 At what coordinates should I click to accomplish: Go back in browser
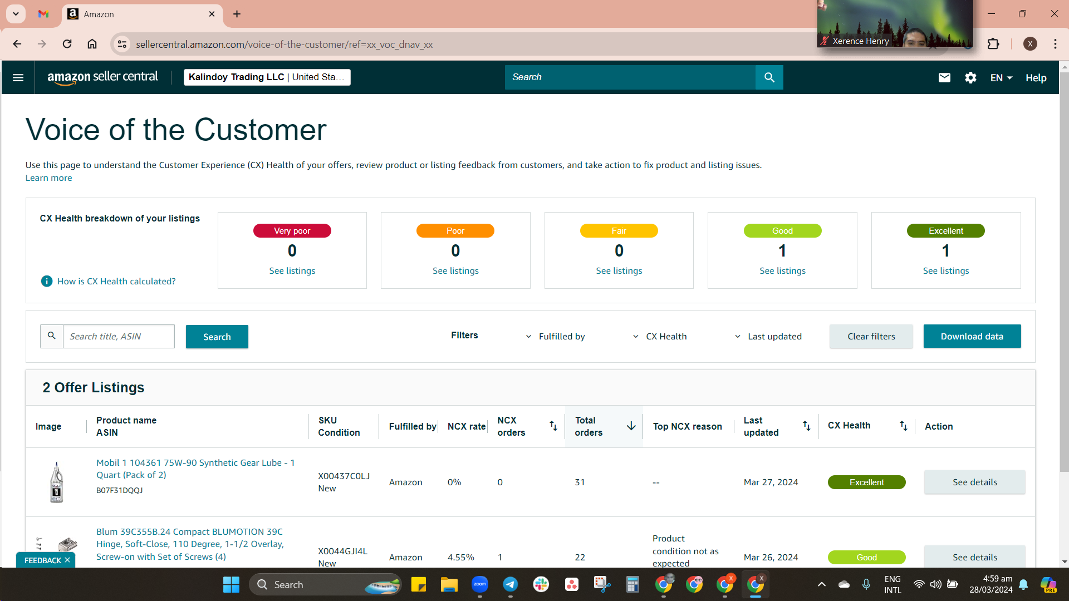pos(17,44)
